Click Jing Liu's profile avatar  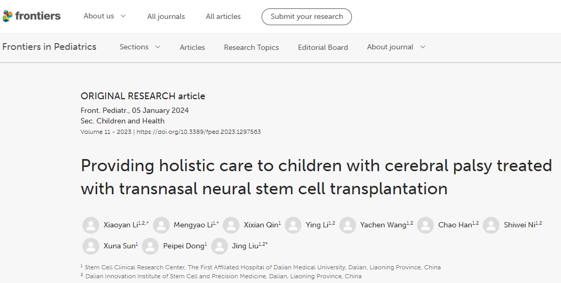point(220,246)
